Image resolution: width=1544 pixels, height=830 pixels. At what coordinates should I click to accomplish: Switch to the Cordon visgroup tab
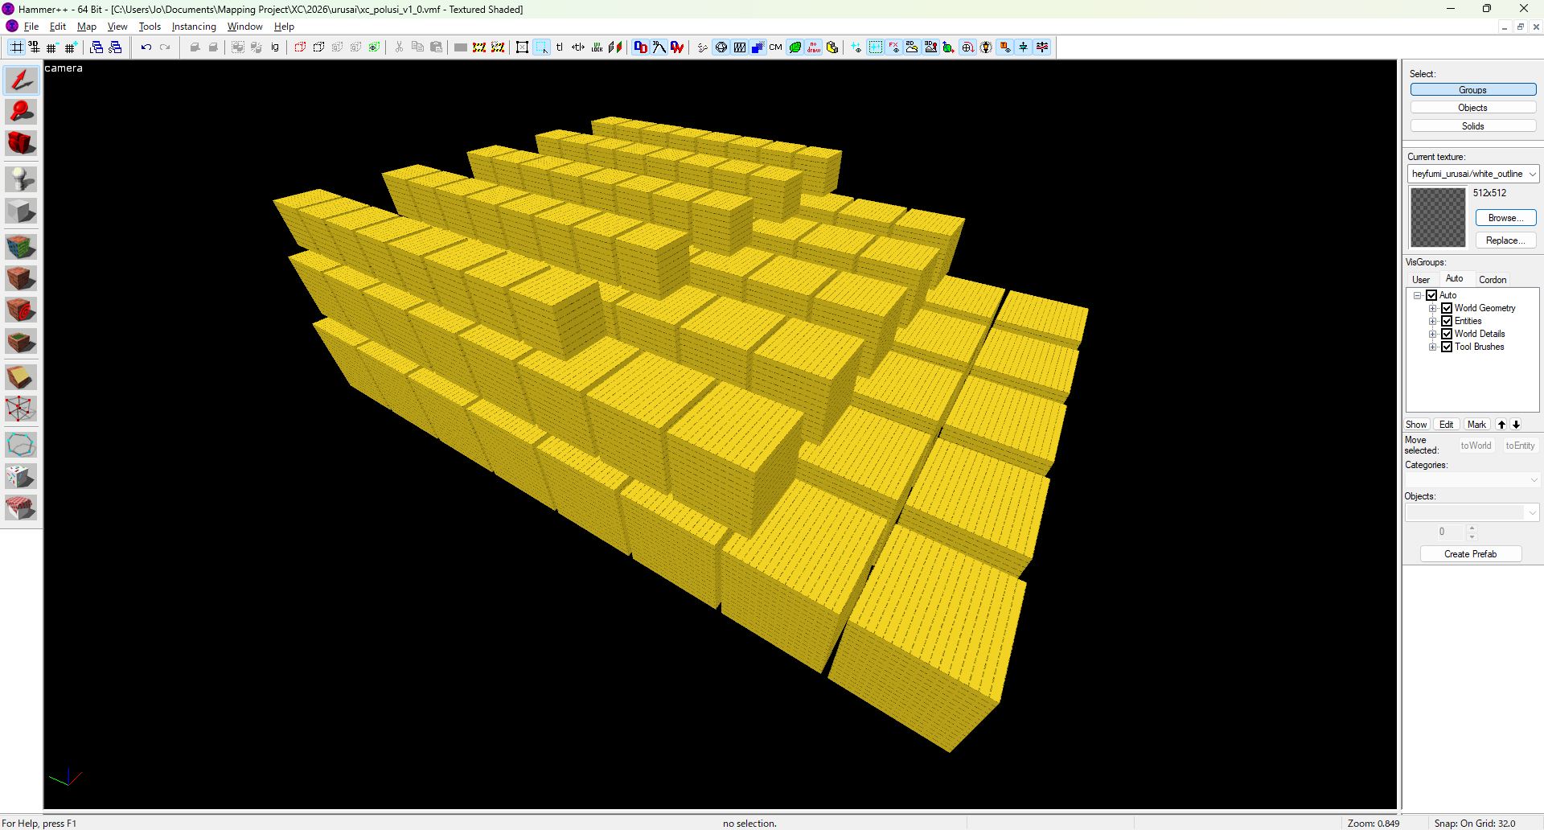(x=1493, y=280)
